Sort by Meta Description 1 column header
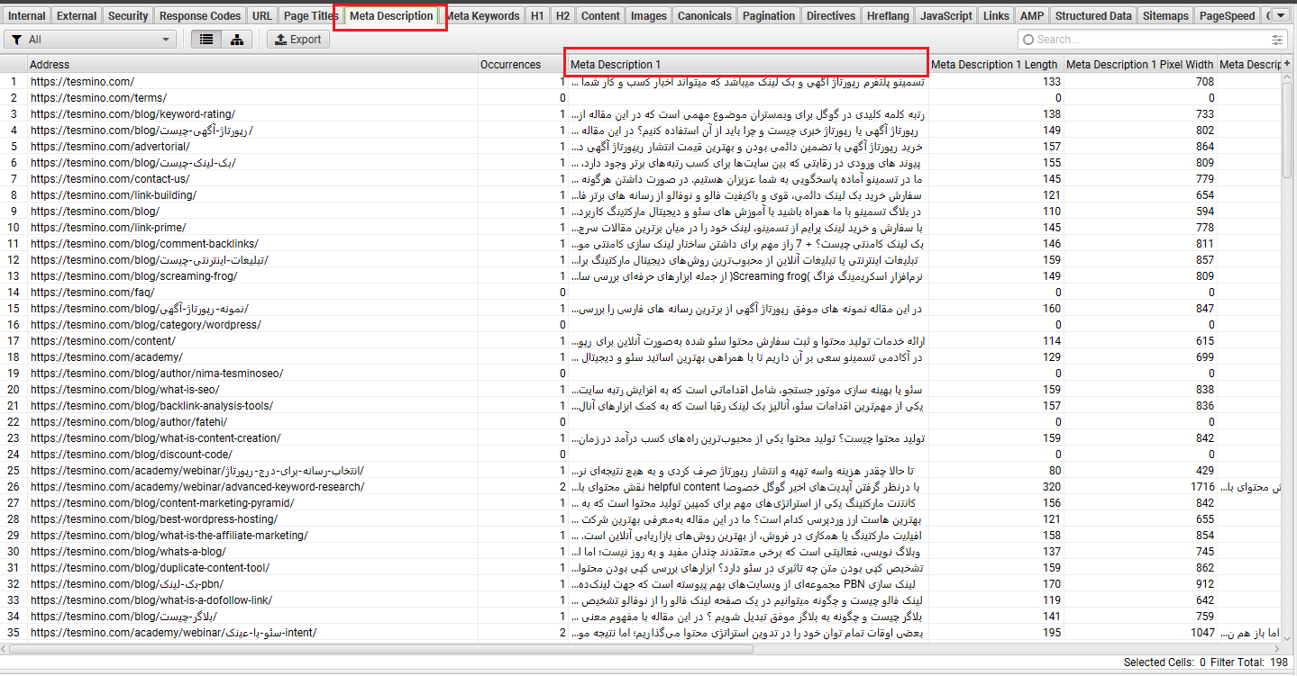This screenshot has width=1297, height=676. [747, 64]
